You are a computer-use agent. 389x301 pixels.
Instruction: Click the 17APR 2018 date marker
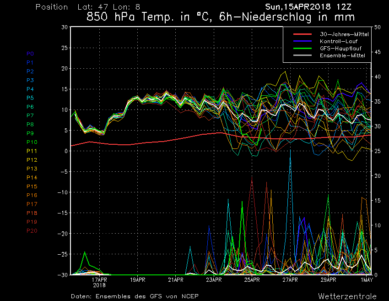[99, 281]
